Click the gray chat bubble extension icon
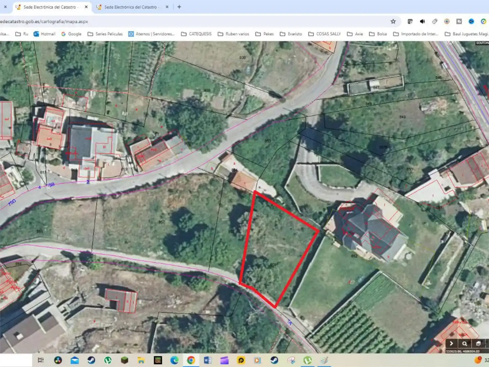The height and width of the screenshot is (367, 489). tap(459, 21)
